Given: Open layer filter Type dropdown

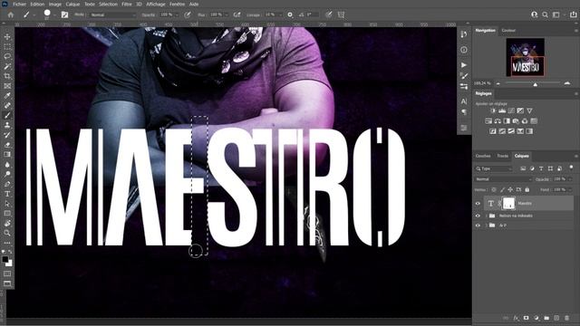Looking at the screenshot, I should (x=494, y=168).
